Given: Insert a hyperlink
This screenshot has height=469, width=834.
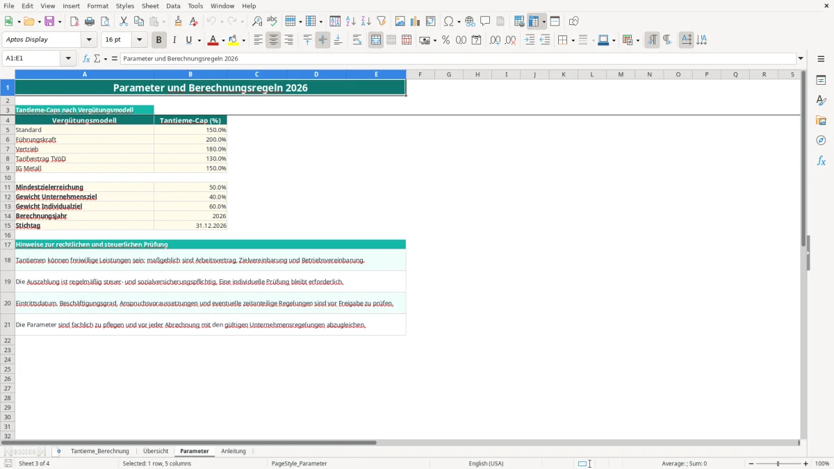Looking at the screenshot, I should point(470,22).
